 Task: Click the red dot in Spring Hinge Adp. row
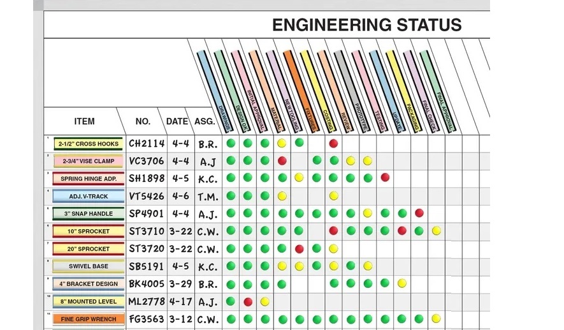(385, 177)
